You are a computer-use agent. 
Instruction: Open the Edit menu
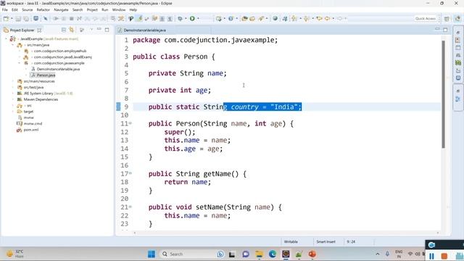click(x=14, y=9)
